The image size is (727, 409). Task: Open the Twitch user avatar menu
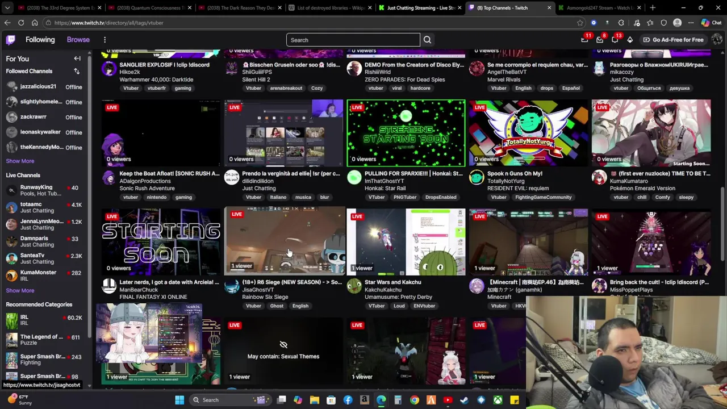click(x=717, y=40)
